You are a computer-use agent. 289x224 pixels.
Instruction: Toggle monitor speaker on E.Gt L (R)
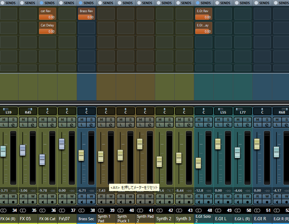(x=238, y=202)
